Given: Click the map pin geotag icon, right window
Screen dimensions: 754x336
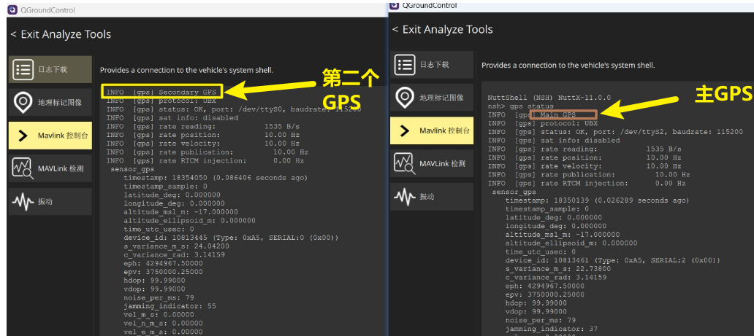Looking at the screenshot, I should click(x=405, y=98).
